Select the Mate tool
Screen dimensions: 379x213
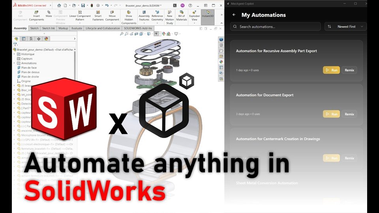(49, 14)
